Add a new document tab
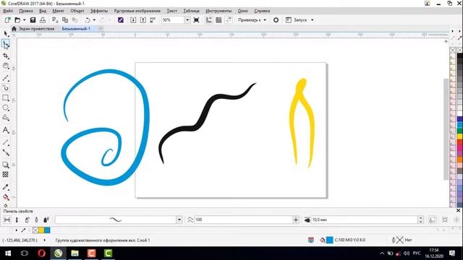The height and width of the screenshot is (260, 463). (101, 29)
